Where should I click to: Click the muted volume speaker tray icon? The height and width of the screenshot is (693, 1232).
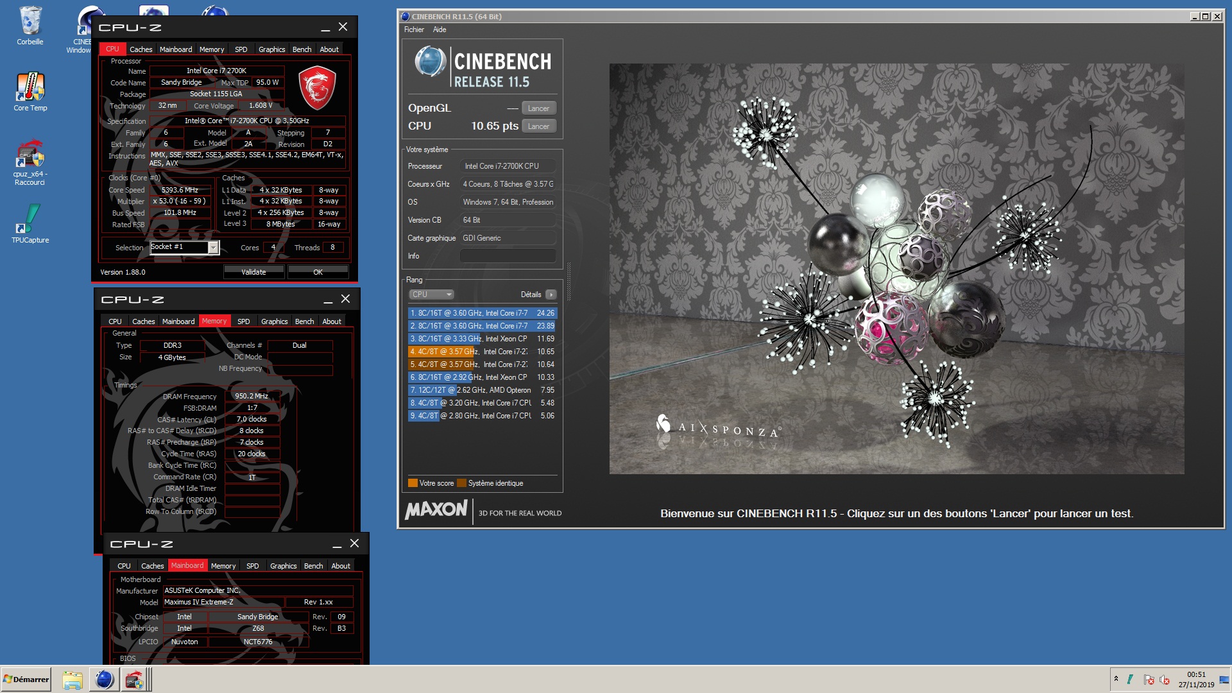1165,680
